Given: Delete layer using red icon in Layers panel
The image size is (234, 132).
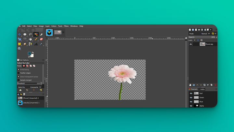Looking at the screenshot, I should 215,85.
